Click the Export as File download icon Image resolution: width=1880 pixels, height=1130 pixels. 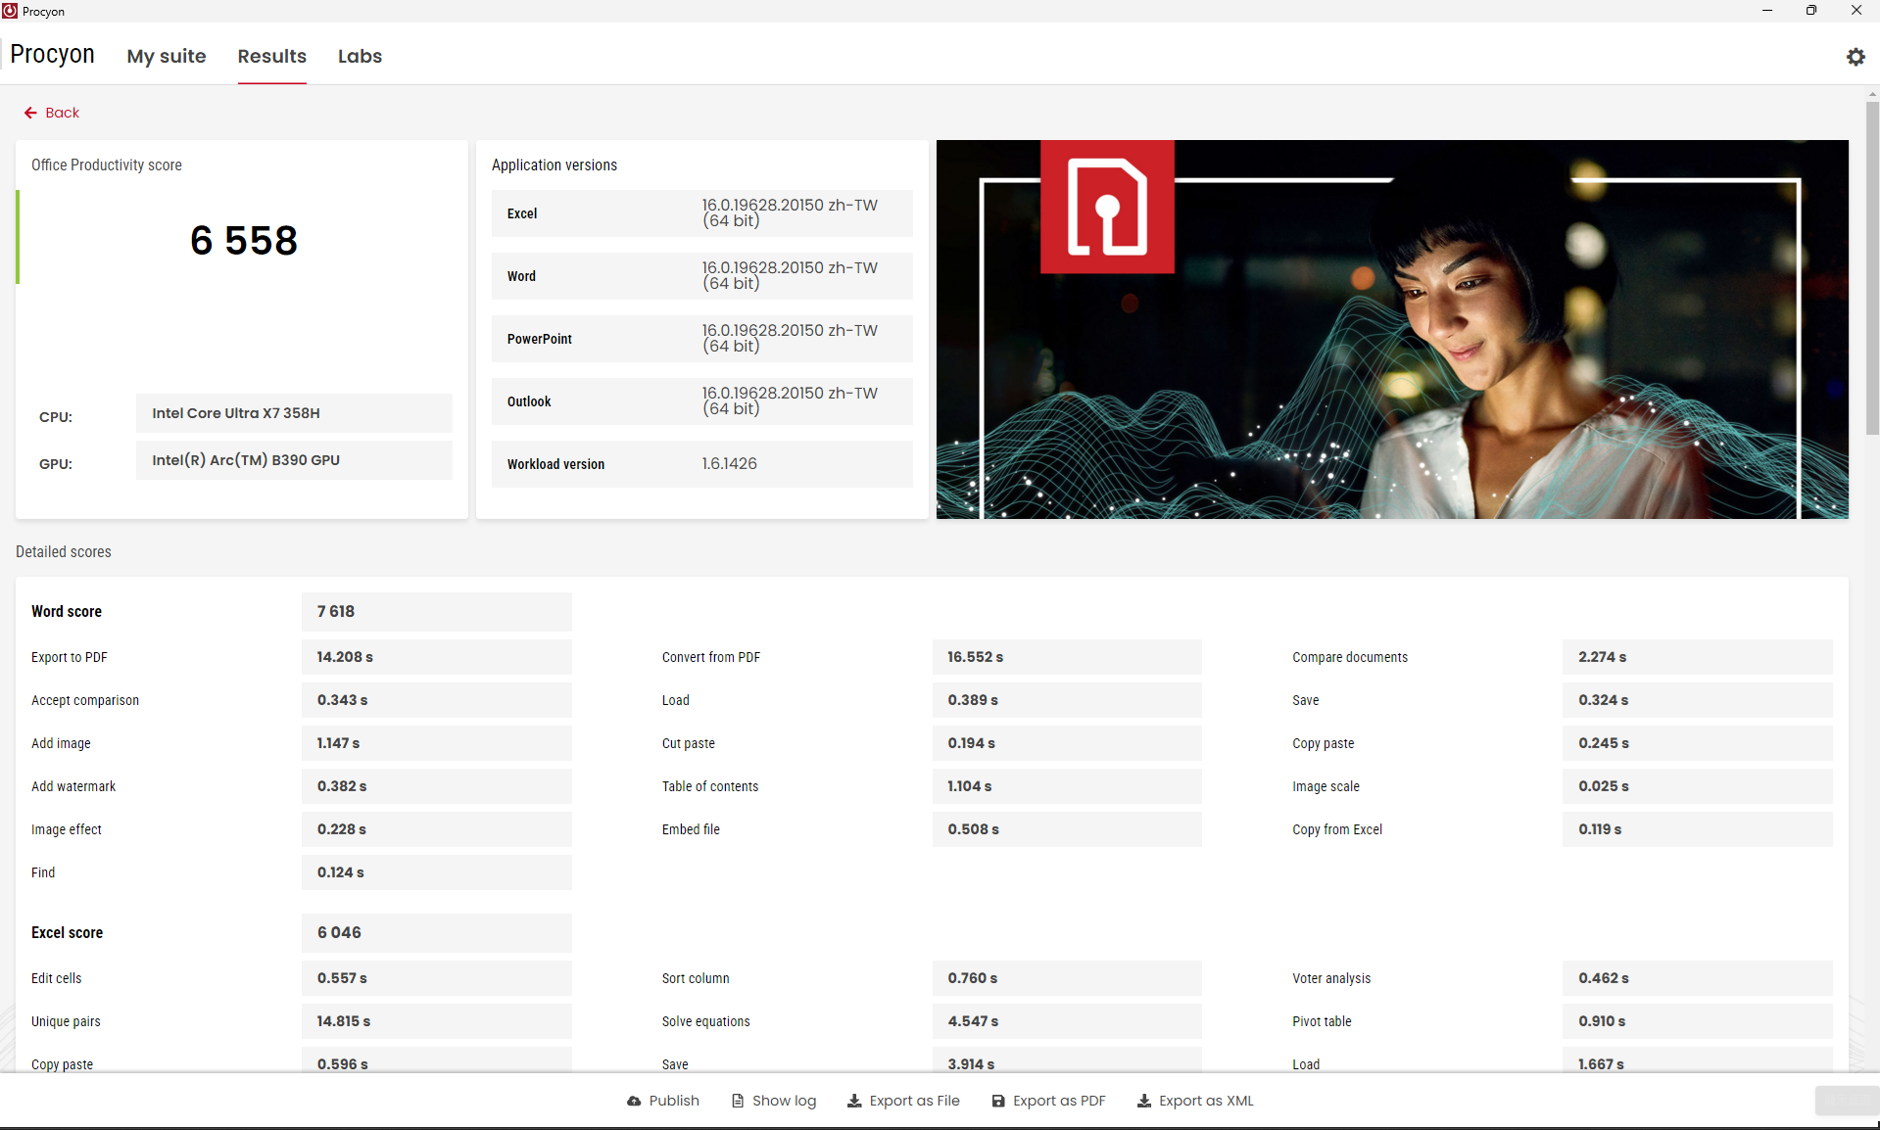tap(854, 1101)
